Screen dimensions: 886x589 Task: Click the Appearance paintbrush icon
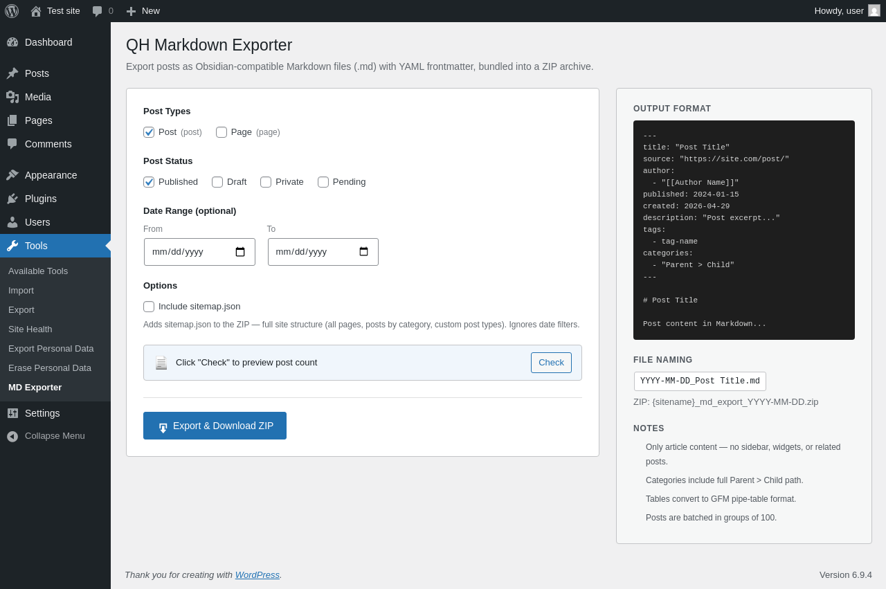coord(12,175)
